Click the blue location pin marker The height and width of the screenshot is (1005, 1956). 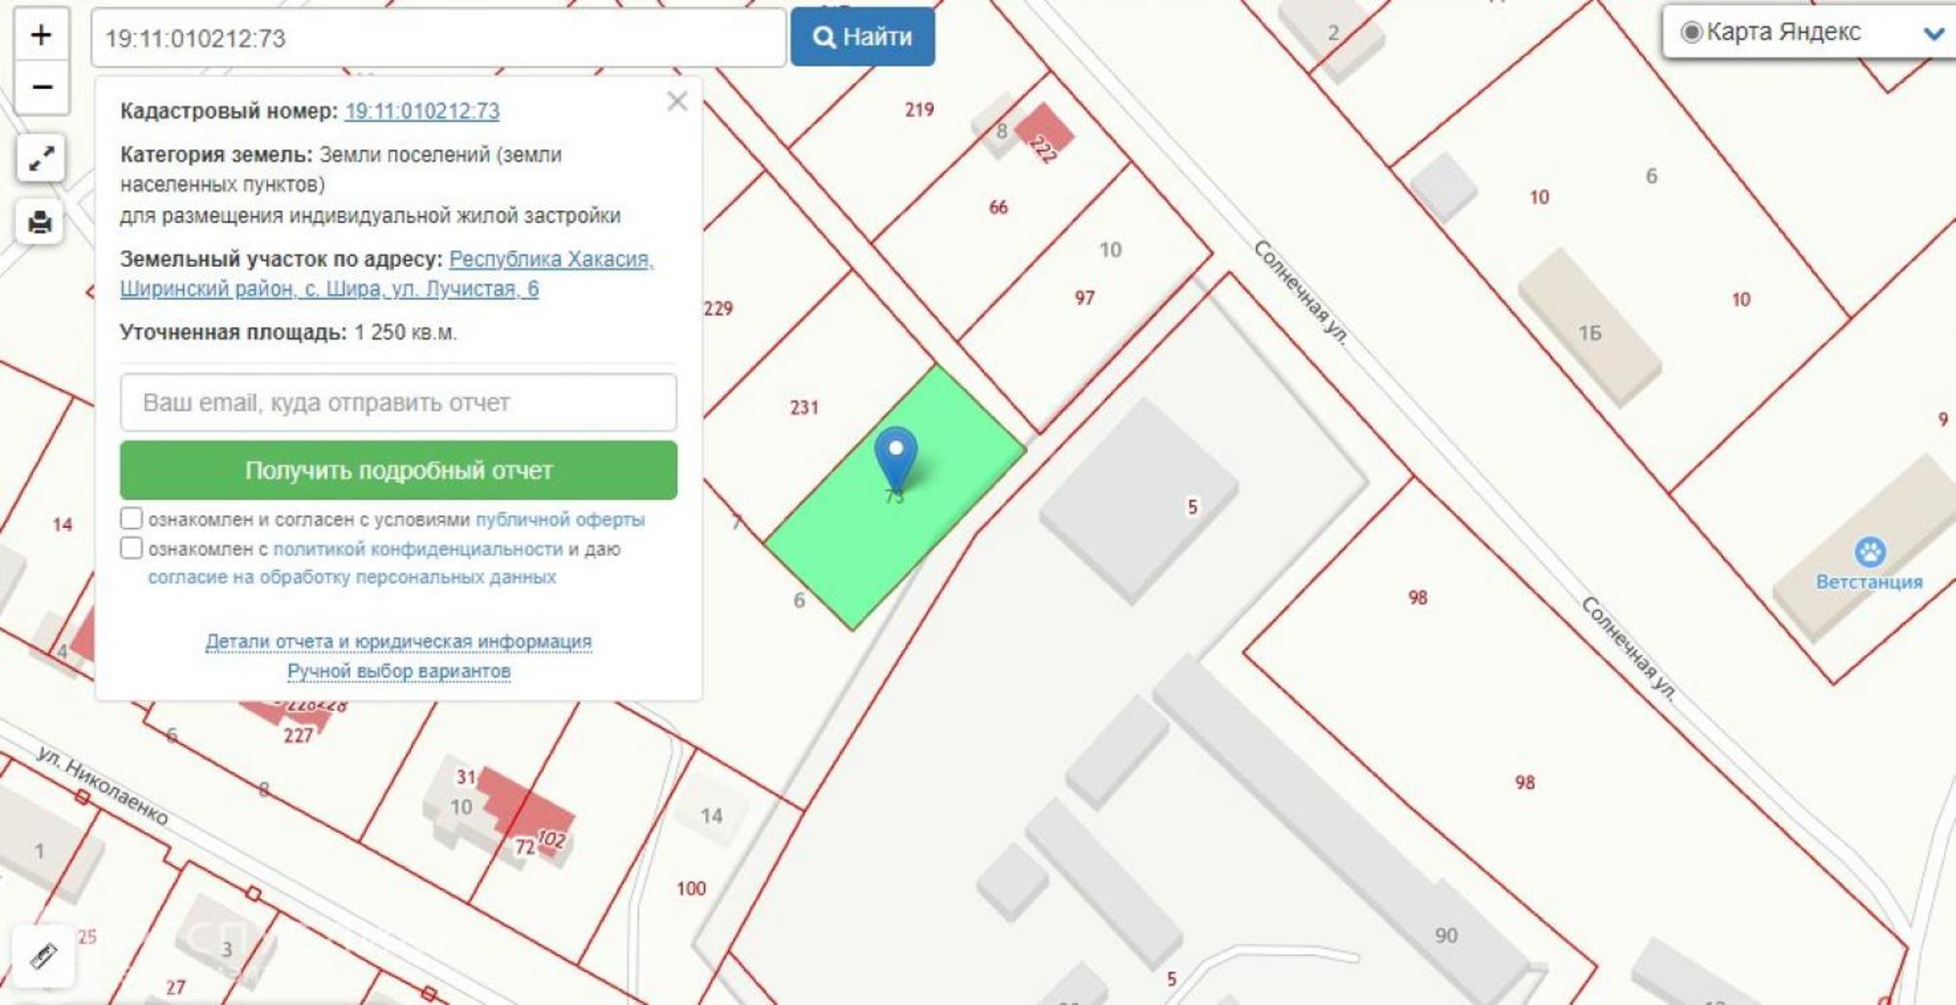point(895,455)
